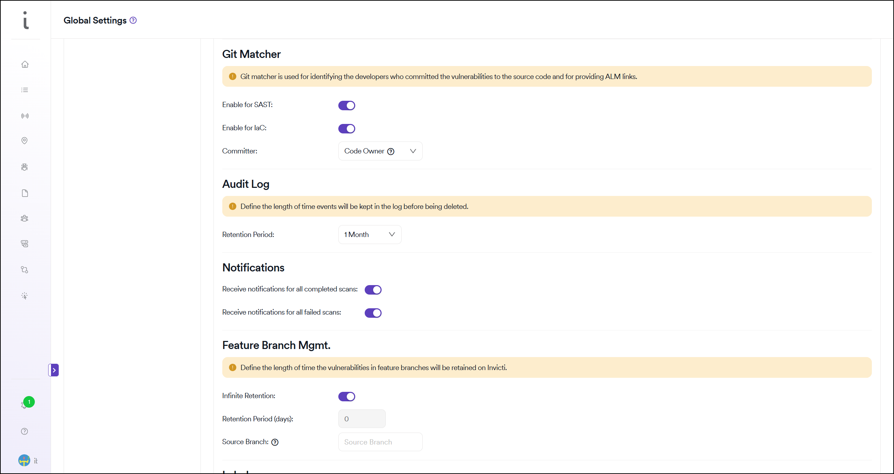Click the teams group sidebar icon
894x474 pixels.
[x=25, y=218]
